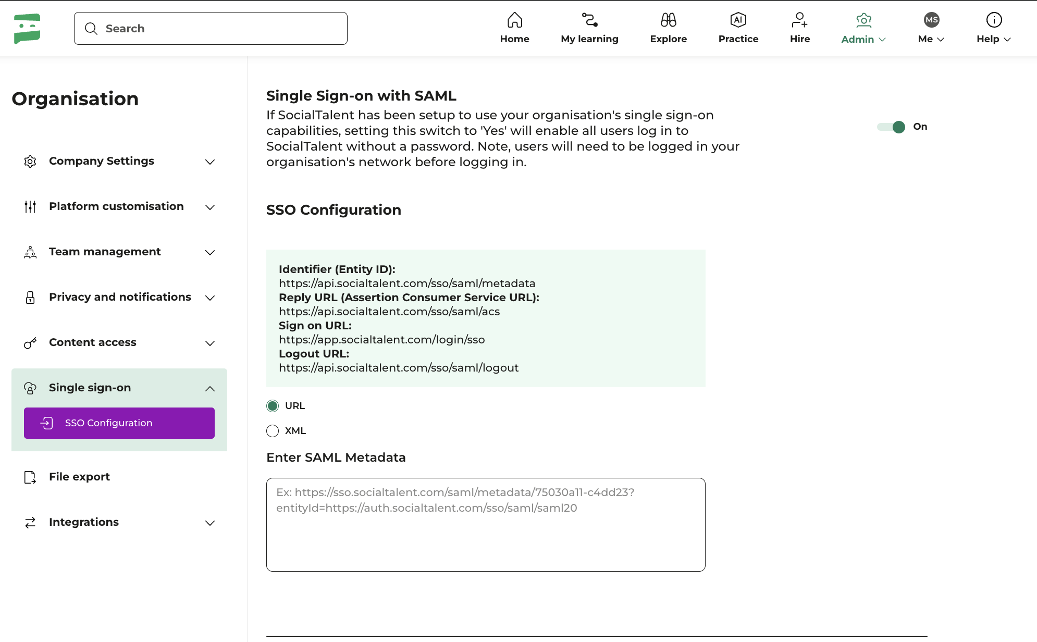Click the saml/acs Reply URL text
This screenshot has width=1037, height=642.
[389, 312]
